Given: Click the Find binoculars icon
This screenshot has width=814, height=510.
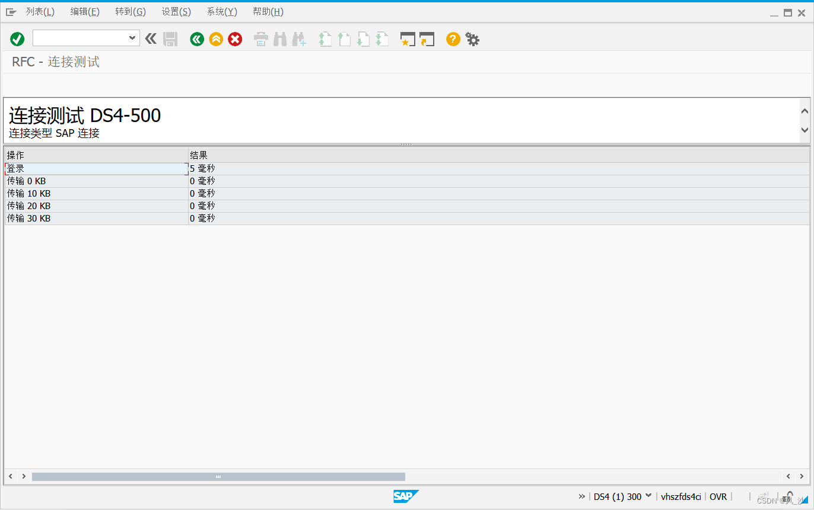Looking at the screenshot, I should (280, 39).
